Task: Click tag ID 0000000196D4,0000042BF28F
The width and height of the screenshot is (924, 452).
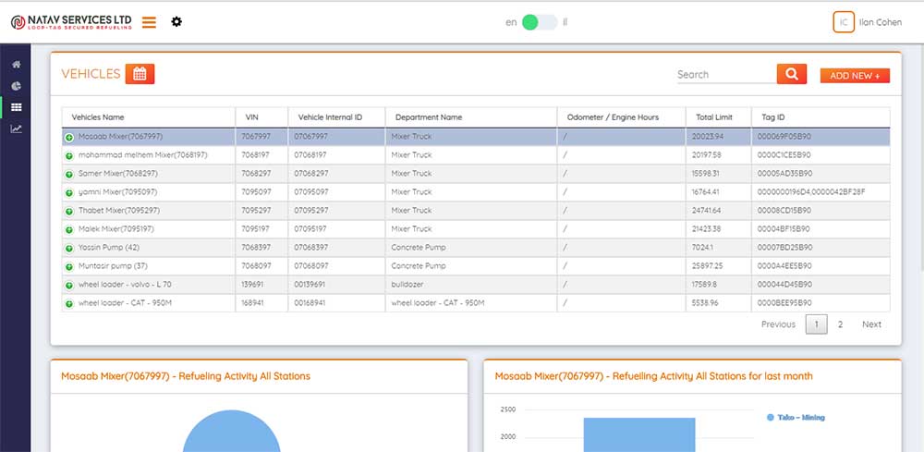Action: [821, 192]
